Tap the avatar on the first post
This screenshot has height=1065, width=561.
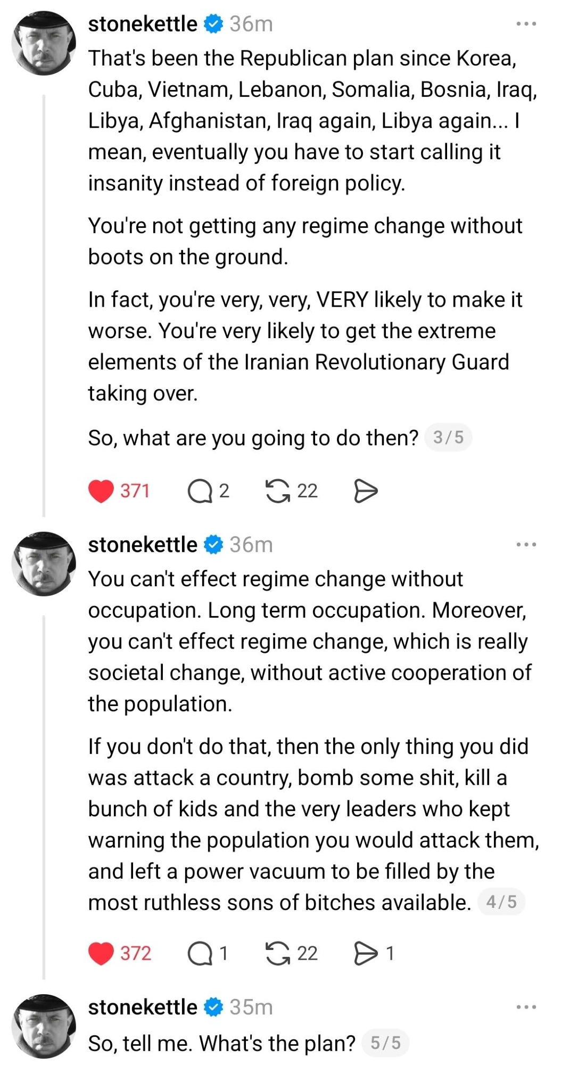44,43
